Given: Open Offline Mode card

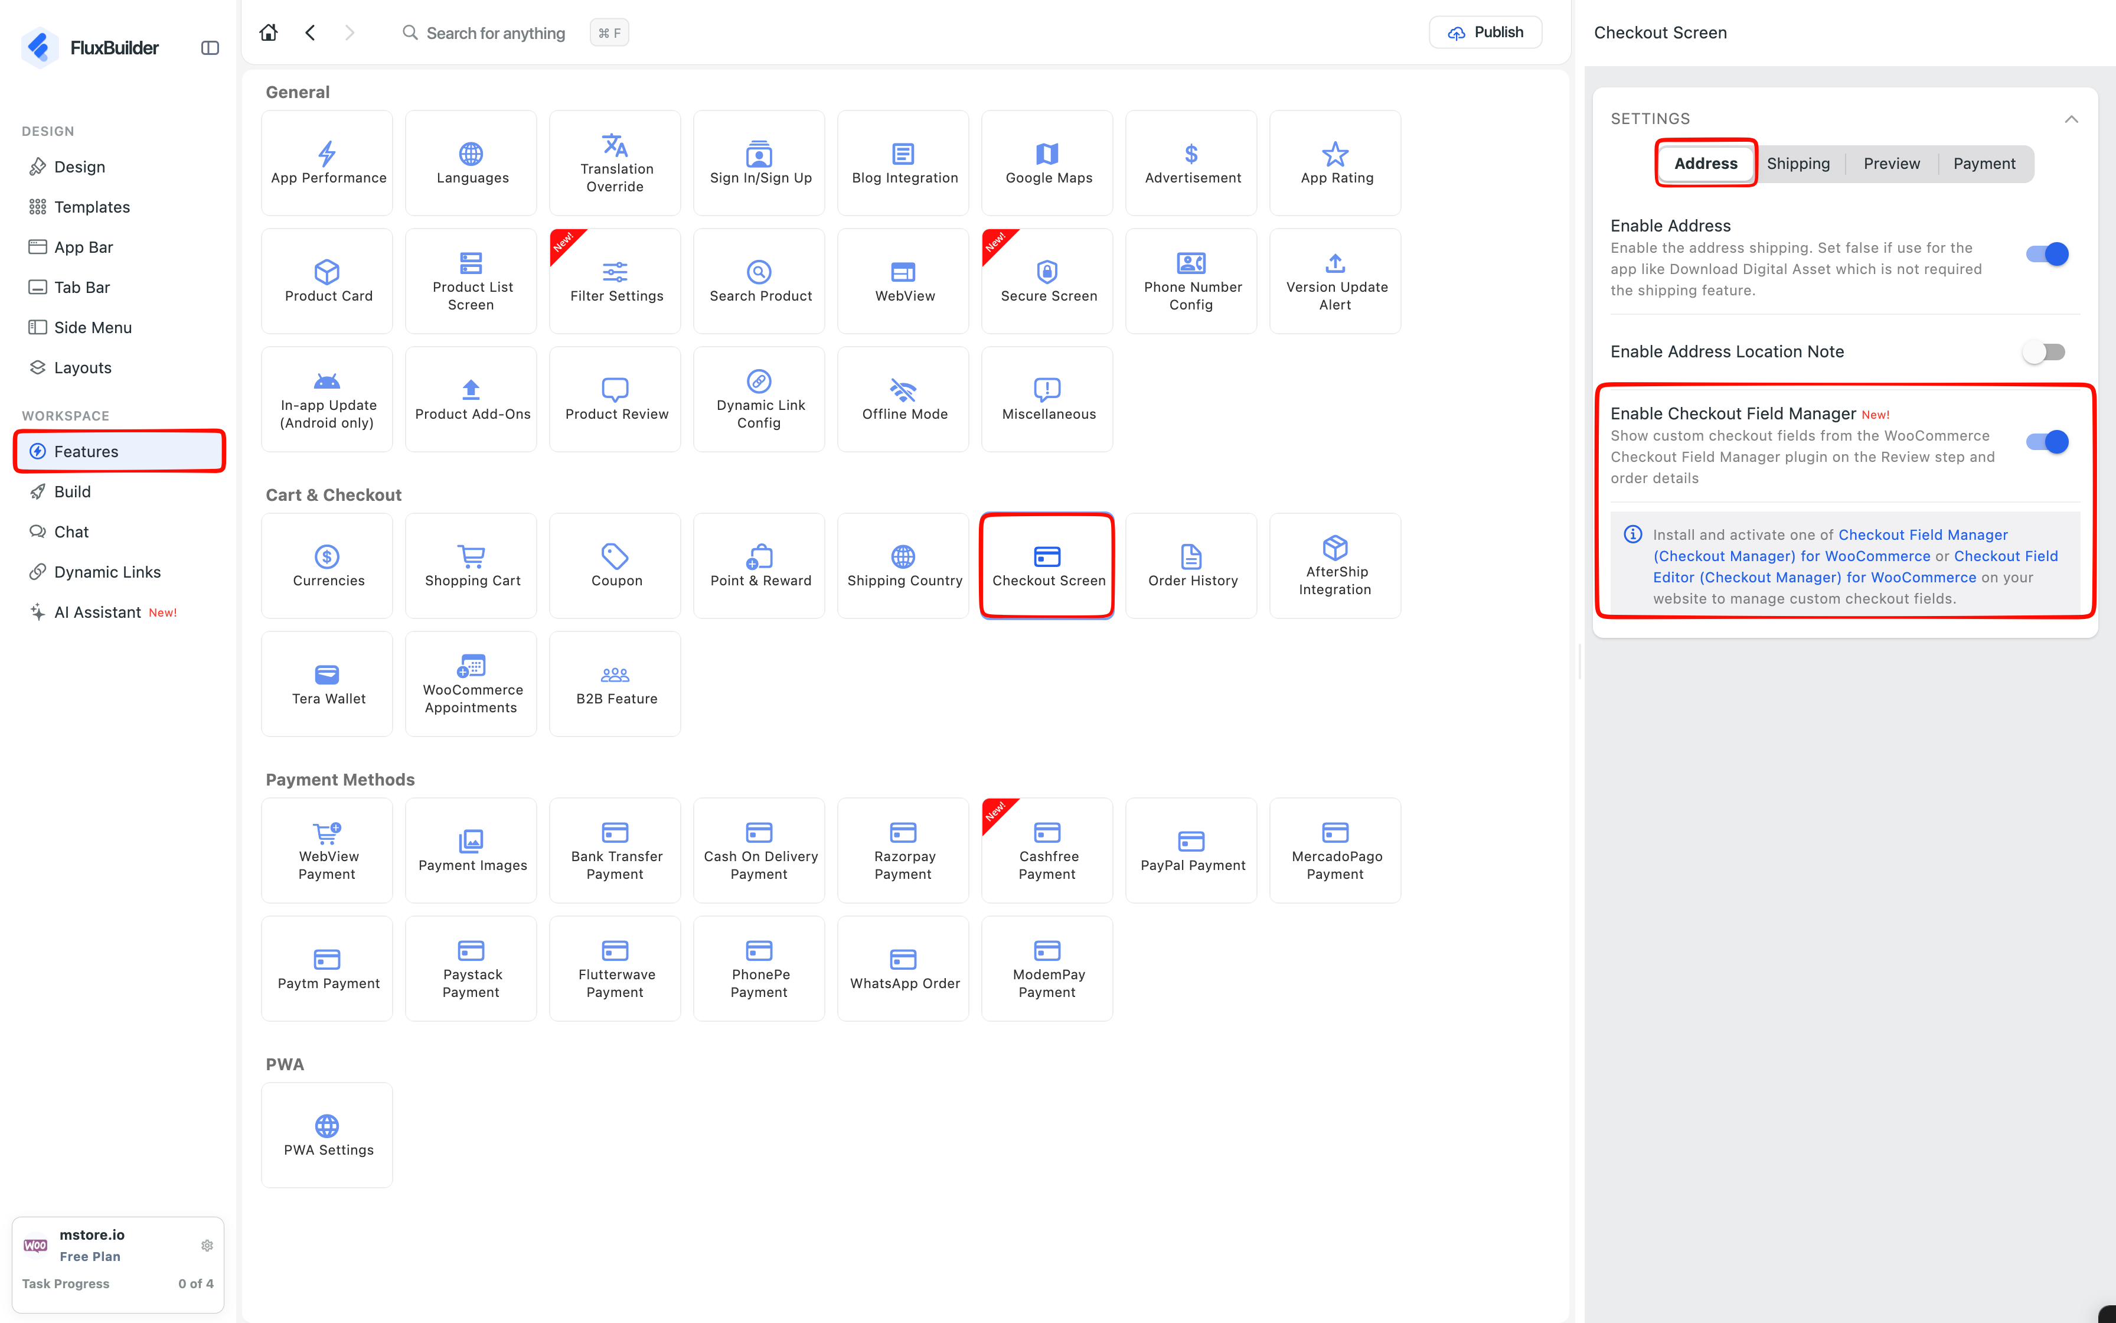Looking at the screenshot, I should (x=903, y=399).
